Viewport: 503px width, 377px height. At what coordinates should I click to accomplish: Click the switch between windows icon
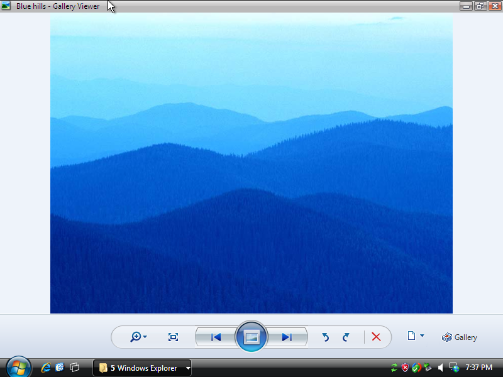[x=74, y=368]
